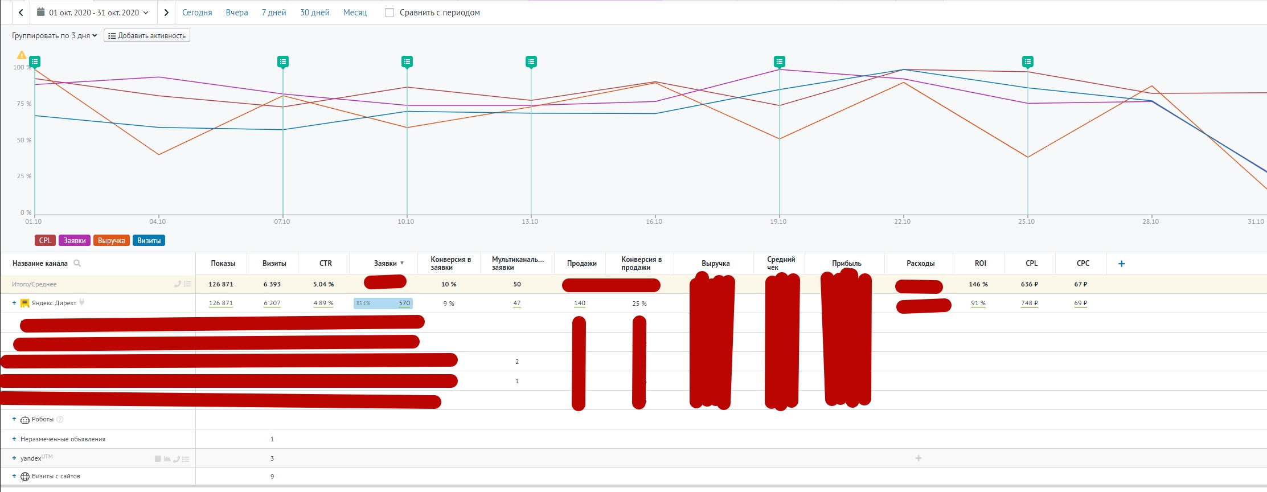Click the search icon beside Название канала

[77, 264]
